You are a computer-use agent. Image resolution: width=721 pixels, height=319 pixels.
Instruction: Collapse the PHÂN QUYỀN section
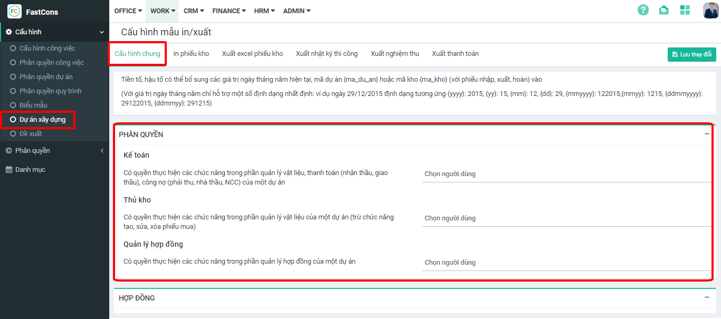pyautogui.click(x=707, y=134)
